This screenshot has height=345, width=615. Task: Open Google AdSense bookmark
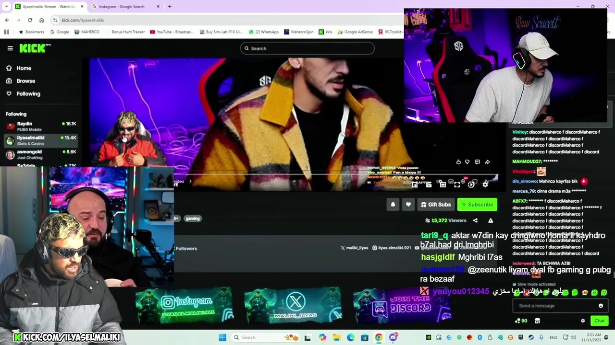(x=355, y=32)
